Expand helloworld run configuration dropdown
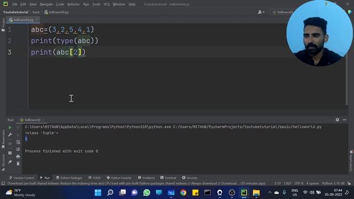354x199 pixels. pos(282,12)
